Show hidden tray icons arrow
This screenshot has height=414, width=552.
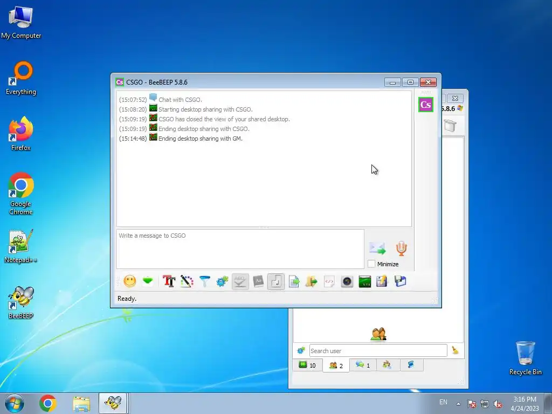coord(458,404)
